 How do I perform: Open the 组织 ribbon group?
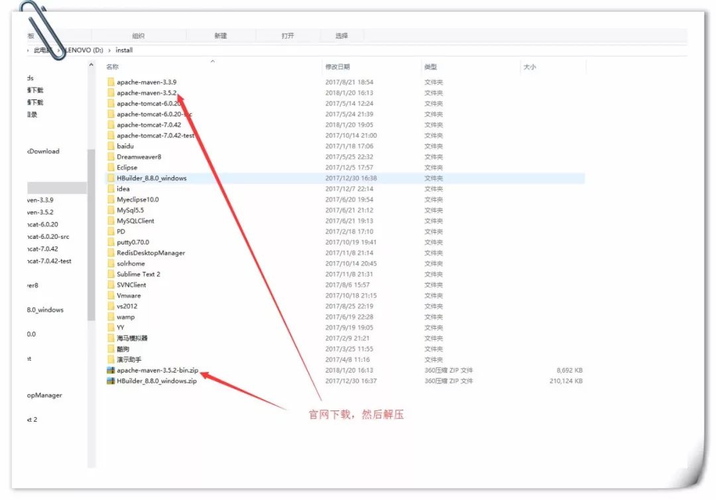click(x=139, y=36)
